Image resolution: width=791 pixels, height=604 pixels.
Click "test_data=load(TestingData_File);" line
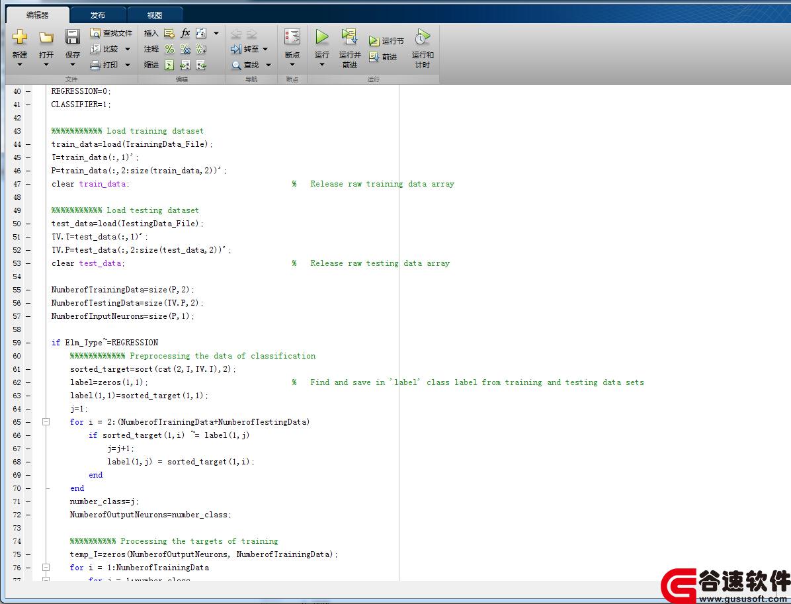(x=128, y=224)
